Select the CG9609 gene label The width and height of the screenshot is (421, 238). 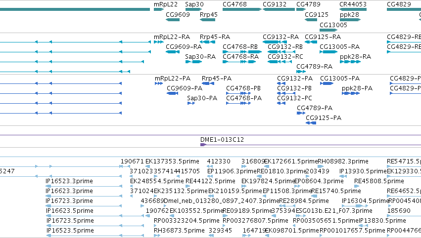coord(178,14)
